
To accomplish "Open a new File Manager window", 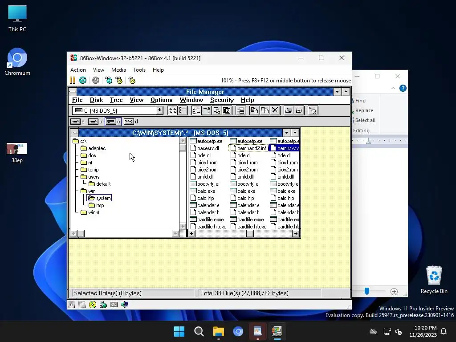I will [241, 110].
